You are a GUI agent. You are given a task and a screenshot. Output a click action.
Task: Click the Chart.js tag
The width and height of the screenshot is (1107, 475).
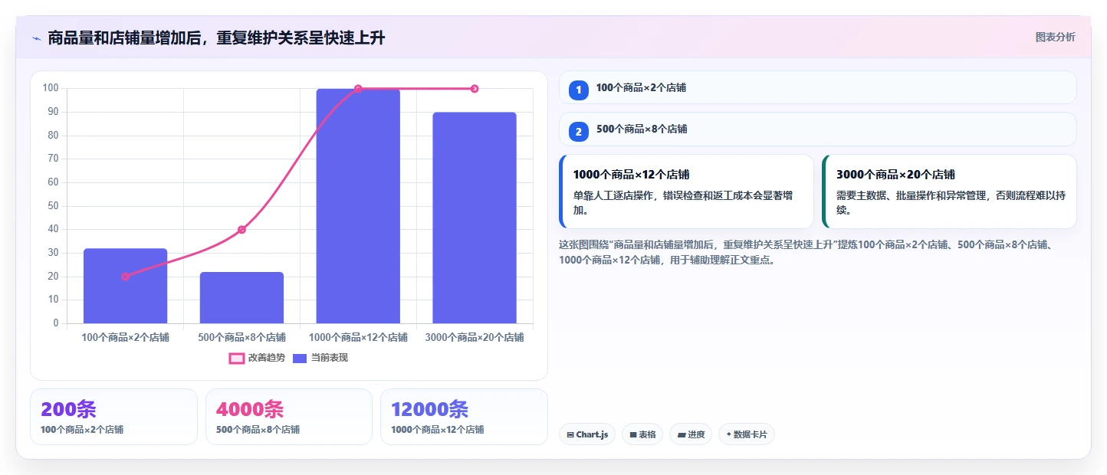587,434
